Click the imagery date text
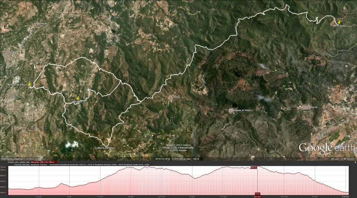This screenshot has width=357, height=198. 15,159
